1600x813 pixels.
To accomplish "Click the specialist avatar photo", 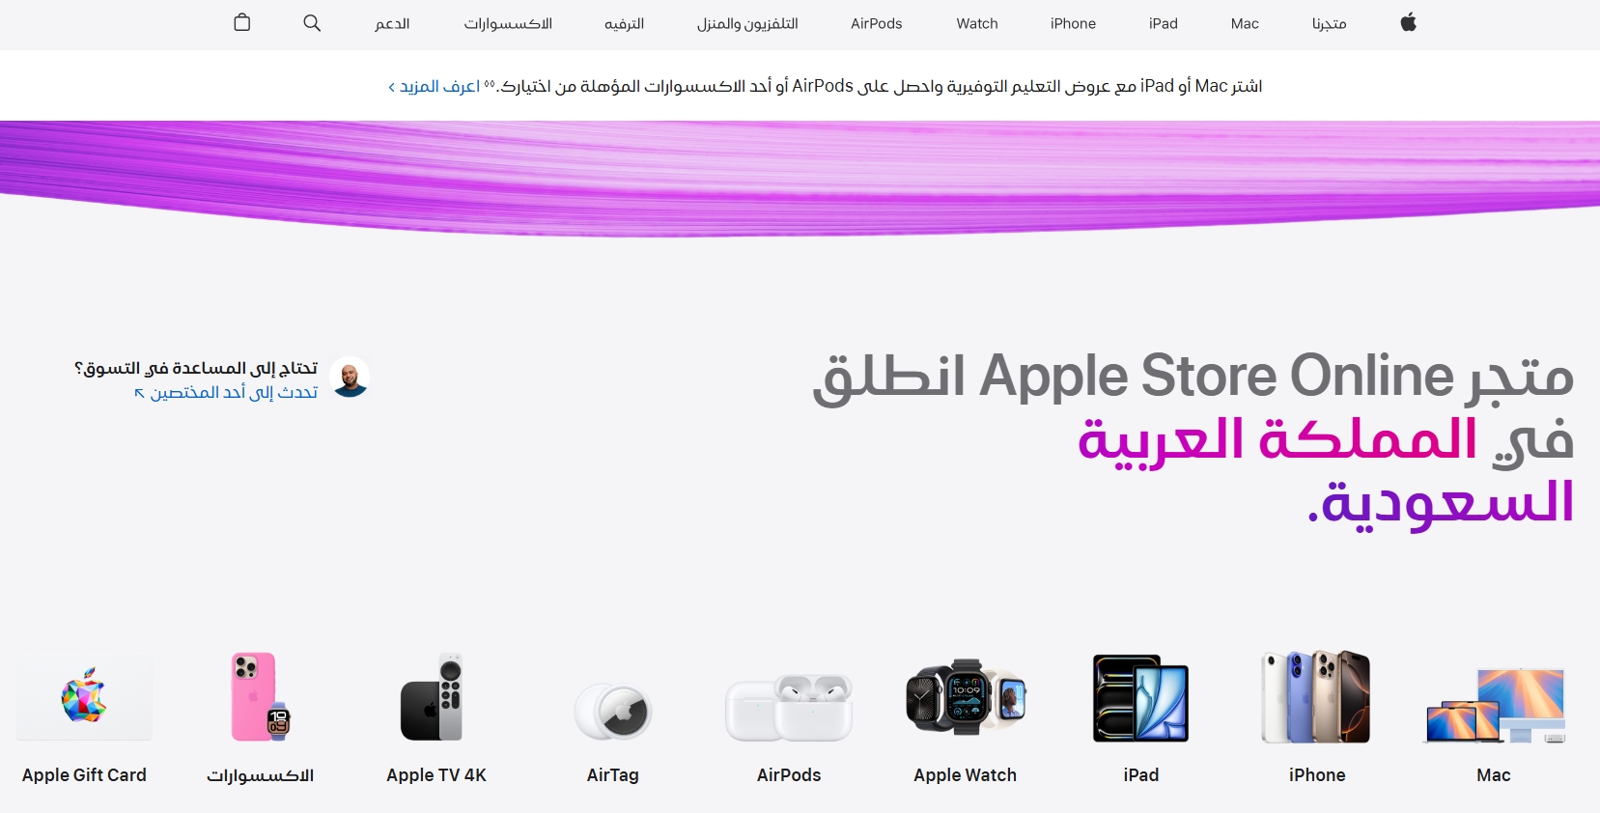I will click(x=350, y=378).
